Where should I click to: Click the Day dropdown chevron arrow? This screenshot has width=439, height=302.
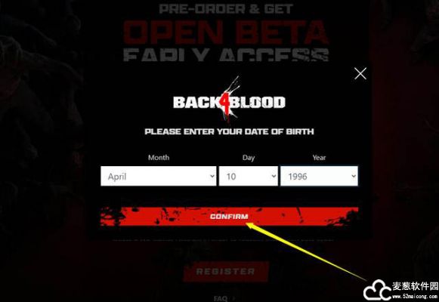[274, 176]
